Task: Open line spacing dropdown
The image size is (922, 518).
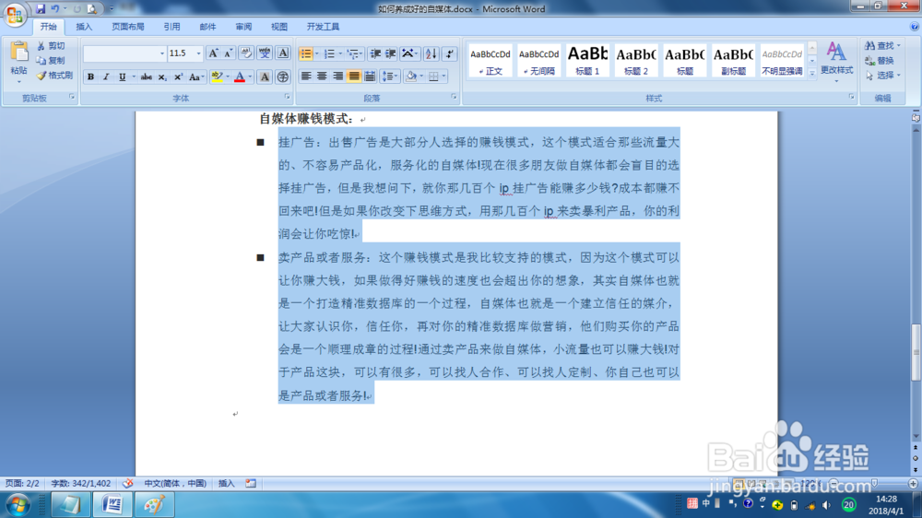Action: (390, 77)
